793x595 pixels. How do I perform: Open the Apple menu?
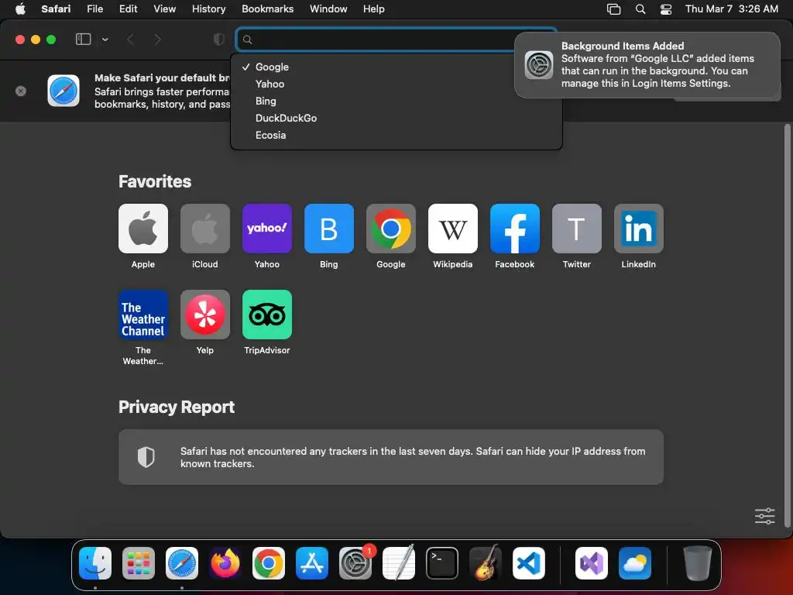point(20,9)
